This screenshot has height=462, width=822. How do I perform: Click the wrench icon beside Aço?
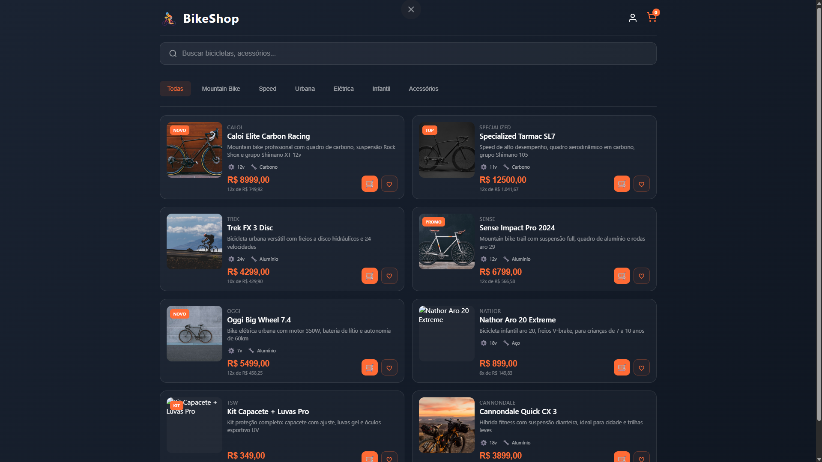506,343
